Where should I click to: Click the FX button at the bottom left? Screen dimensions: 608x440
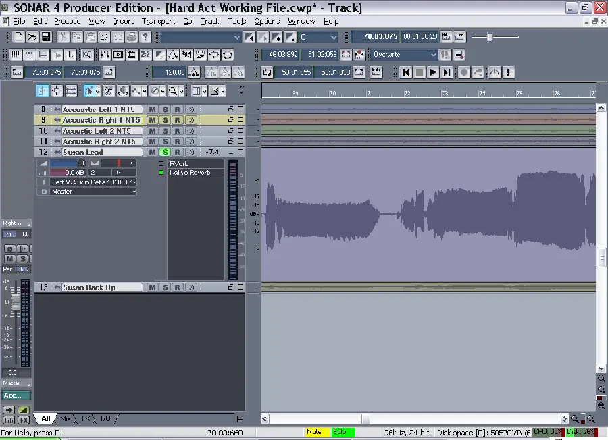[24, 420]
